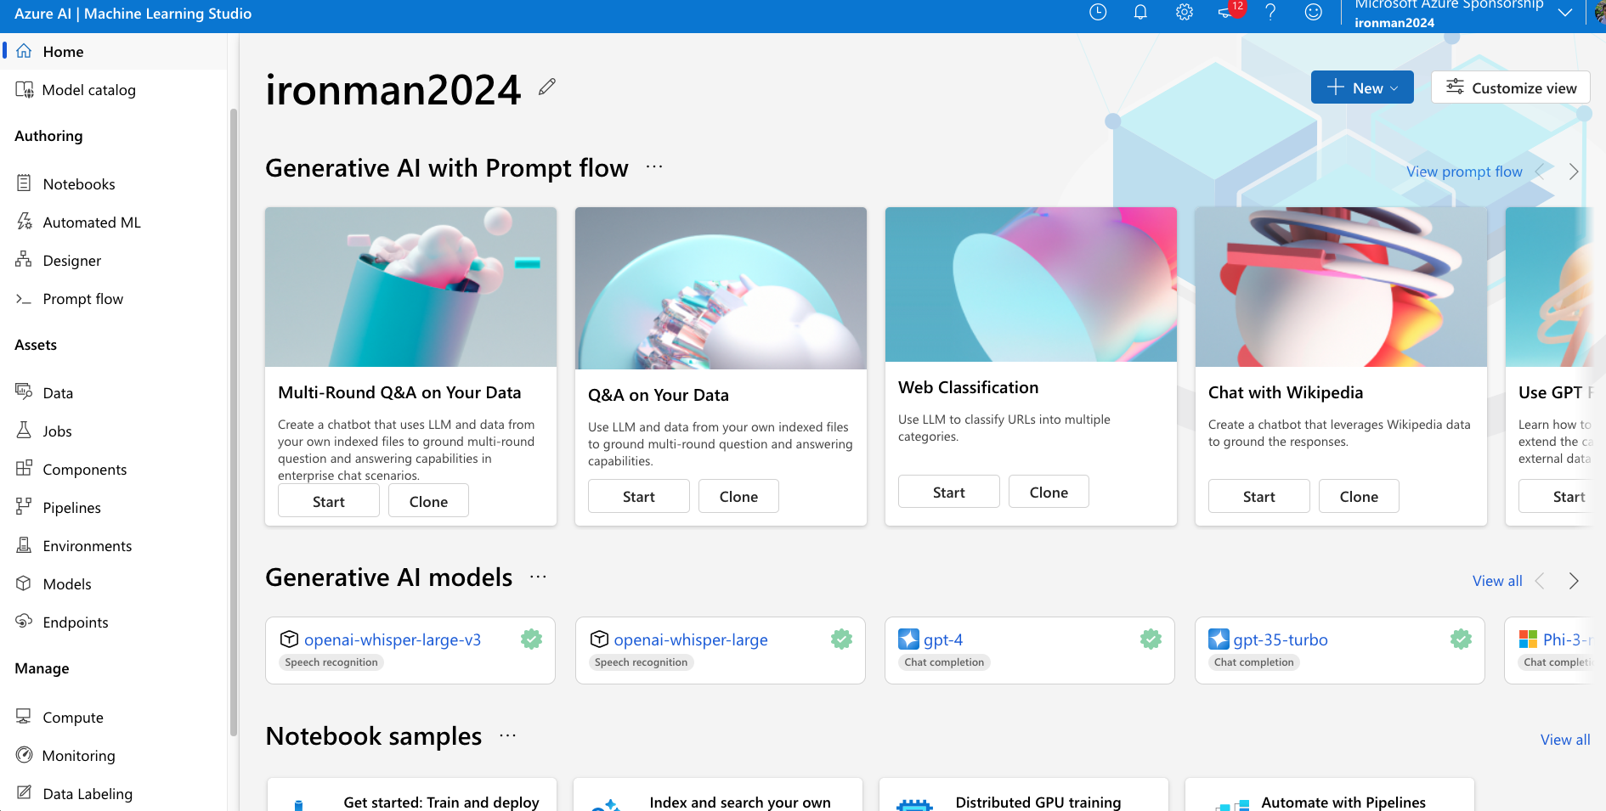1606x811 pixels.
Task: Click the Chat completion tag on gpt-4
Action: coord(944,662)
